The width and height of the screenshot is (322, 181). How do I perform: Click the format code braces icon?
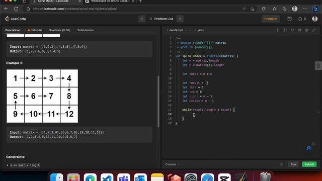[x=285, y=30]
